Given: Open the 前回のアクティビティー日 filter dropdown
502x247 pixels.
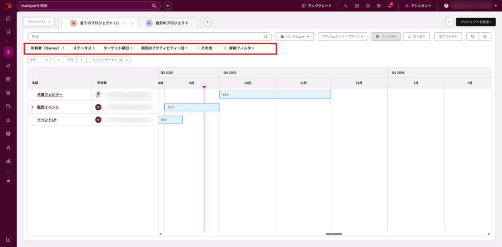Looking at the screenshot, I should (164, 48).
